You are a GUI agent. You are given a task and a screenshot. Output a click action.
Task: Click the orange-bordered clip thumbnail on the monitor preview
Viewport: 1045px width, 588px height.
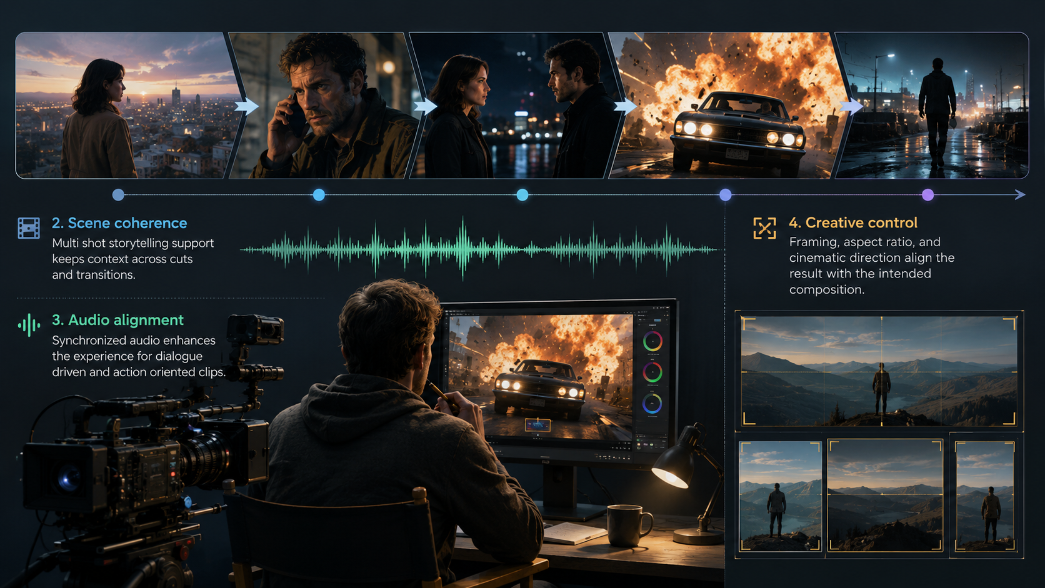pos(537,425)
